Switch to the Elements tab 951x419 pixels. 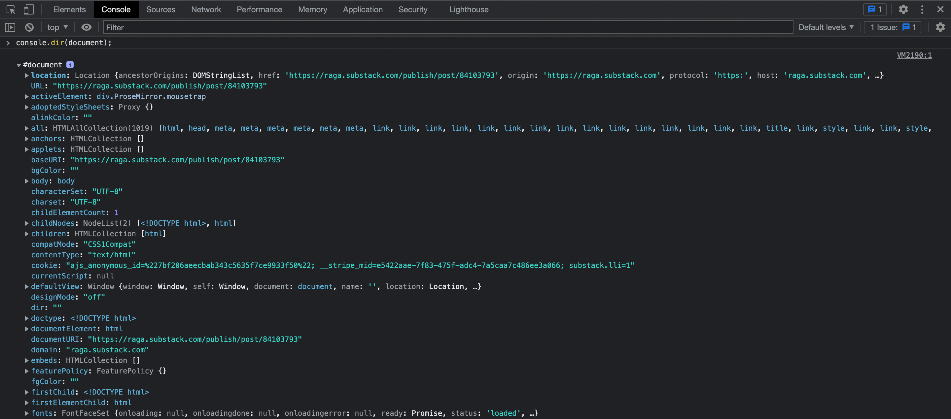click(x=69, y=9)
